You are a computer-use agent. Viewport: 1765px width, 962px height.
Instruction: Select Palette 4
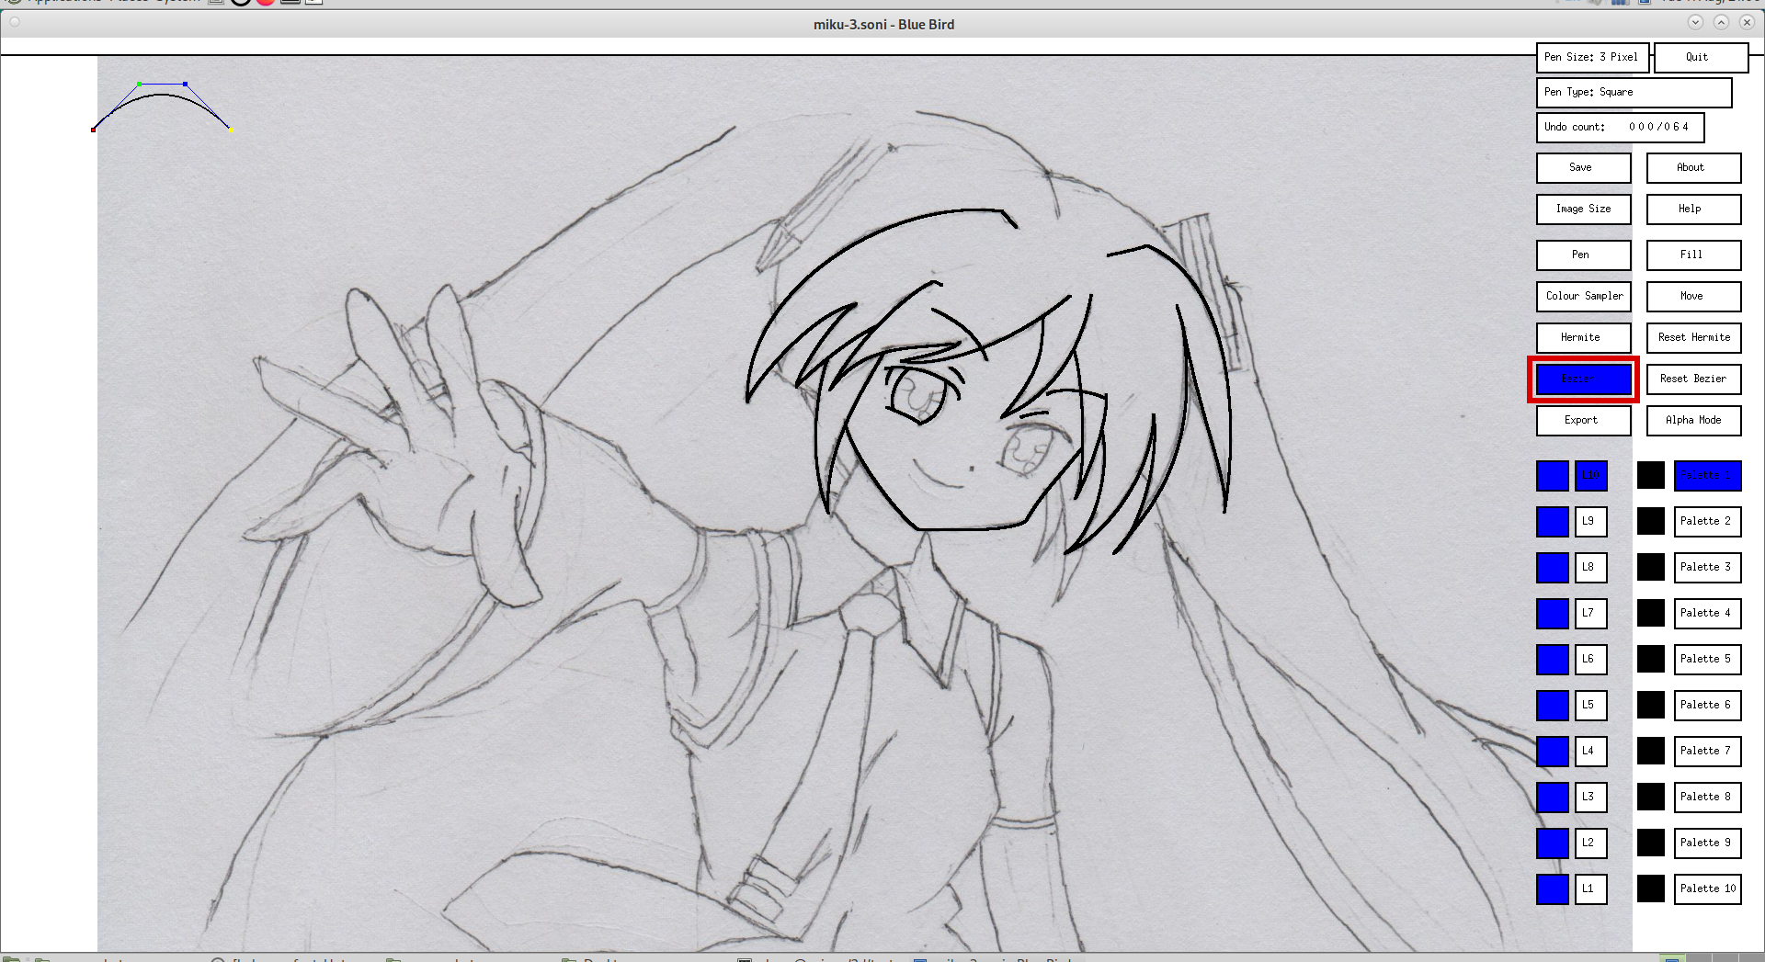(x=1707, y=614)
